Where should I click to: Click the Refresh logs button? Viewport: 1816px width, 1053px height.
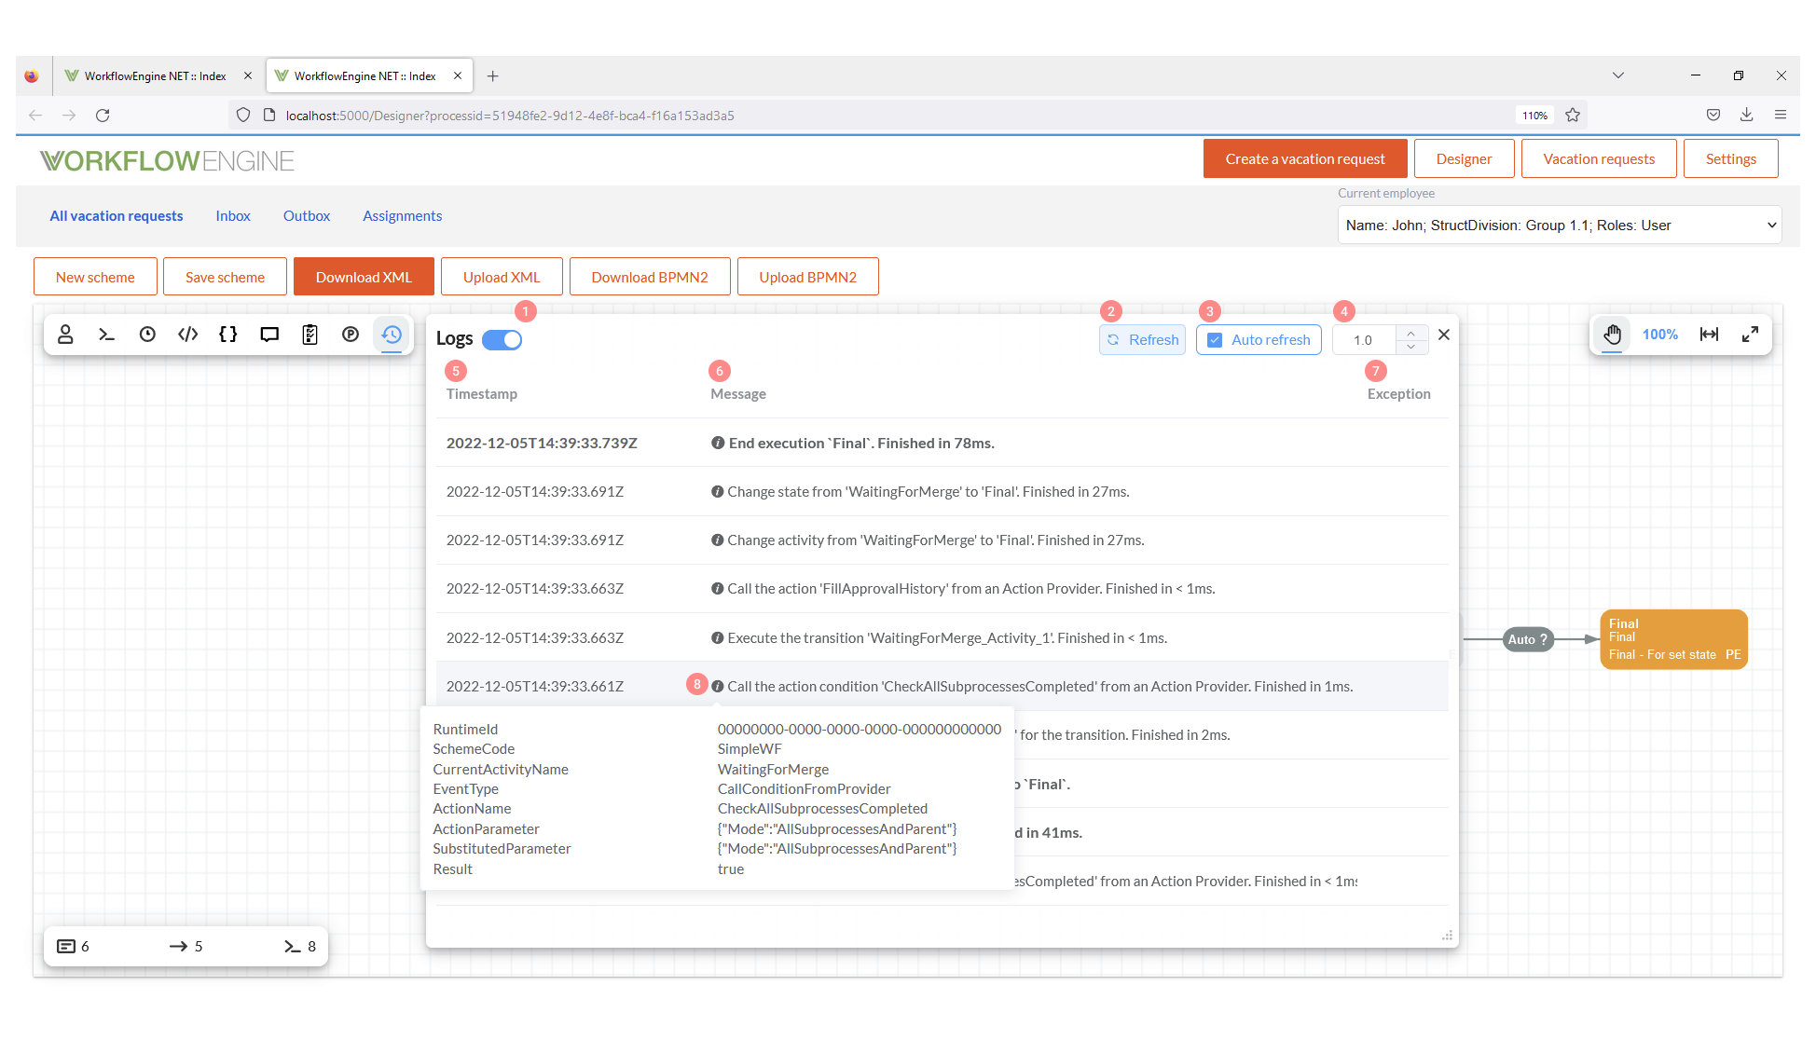pyautogui.click(x=1142, y=340)
